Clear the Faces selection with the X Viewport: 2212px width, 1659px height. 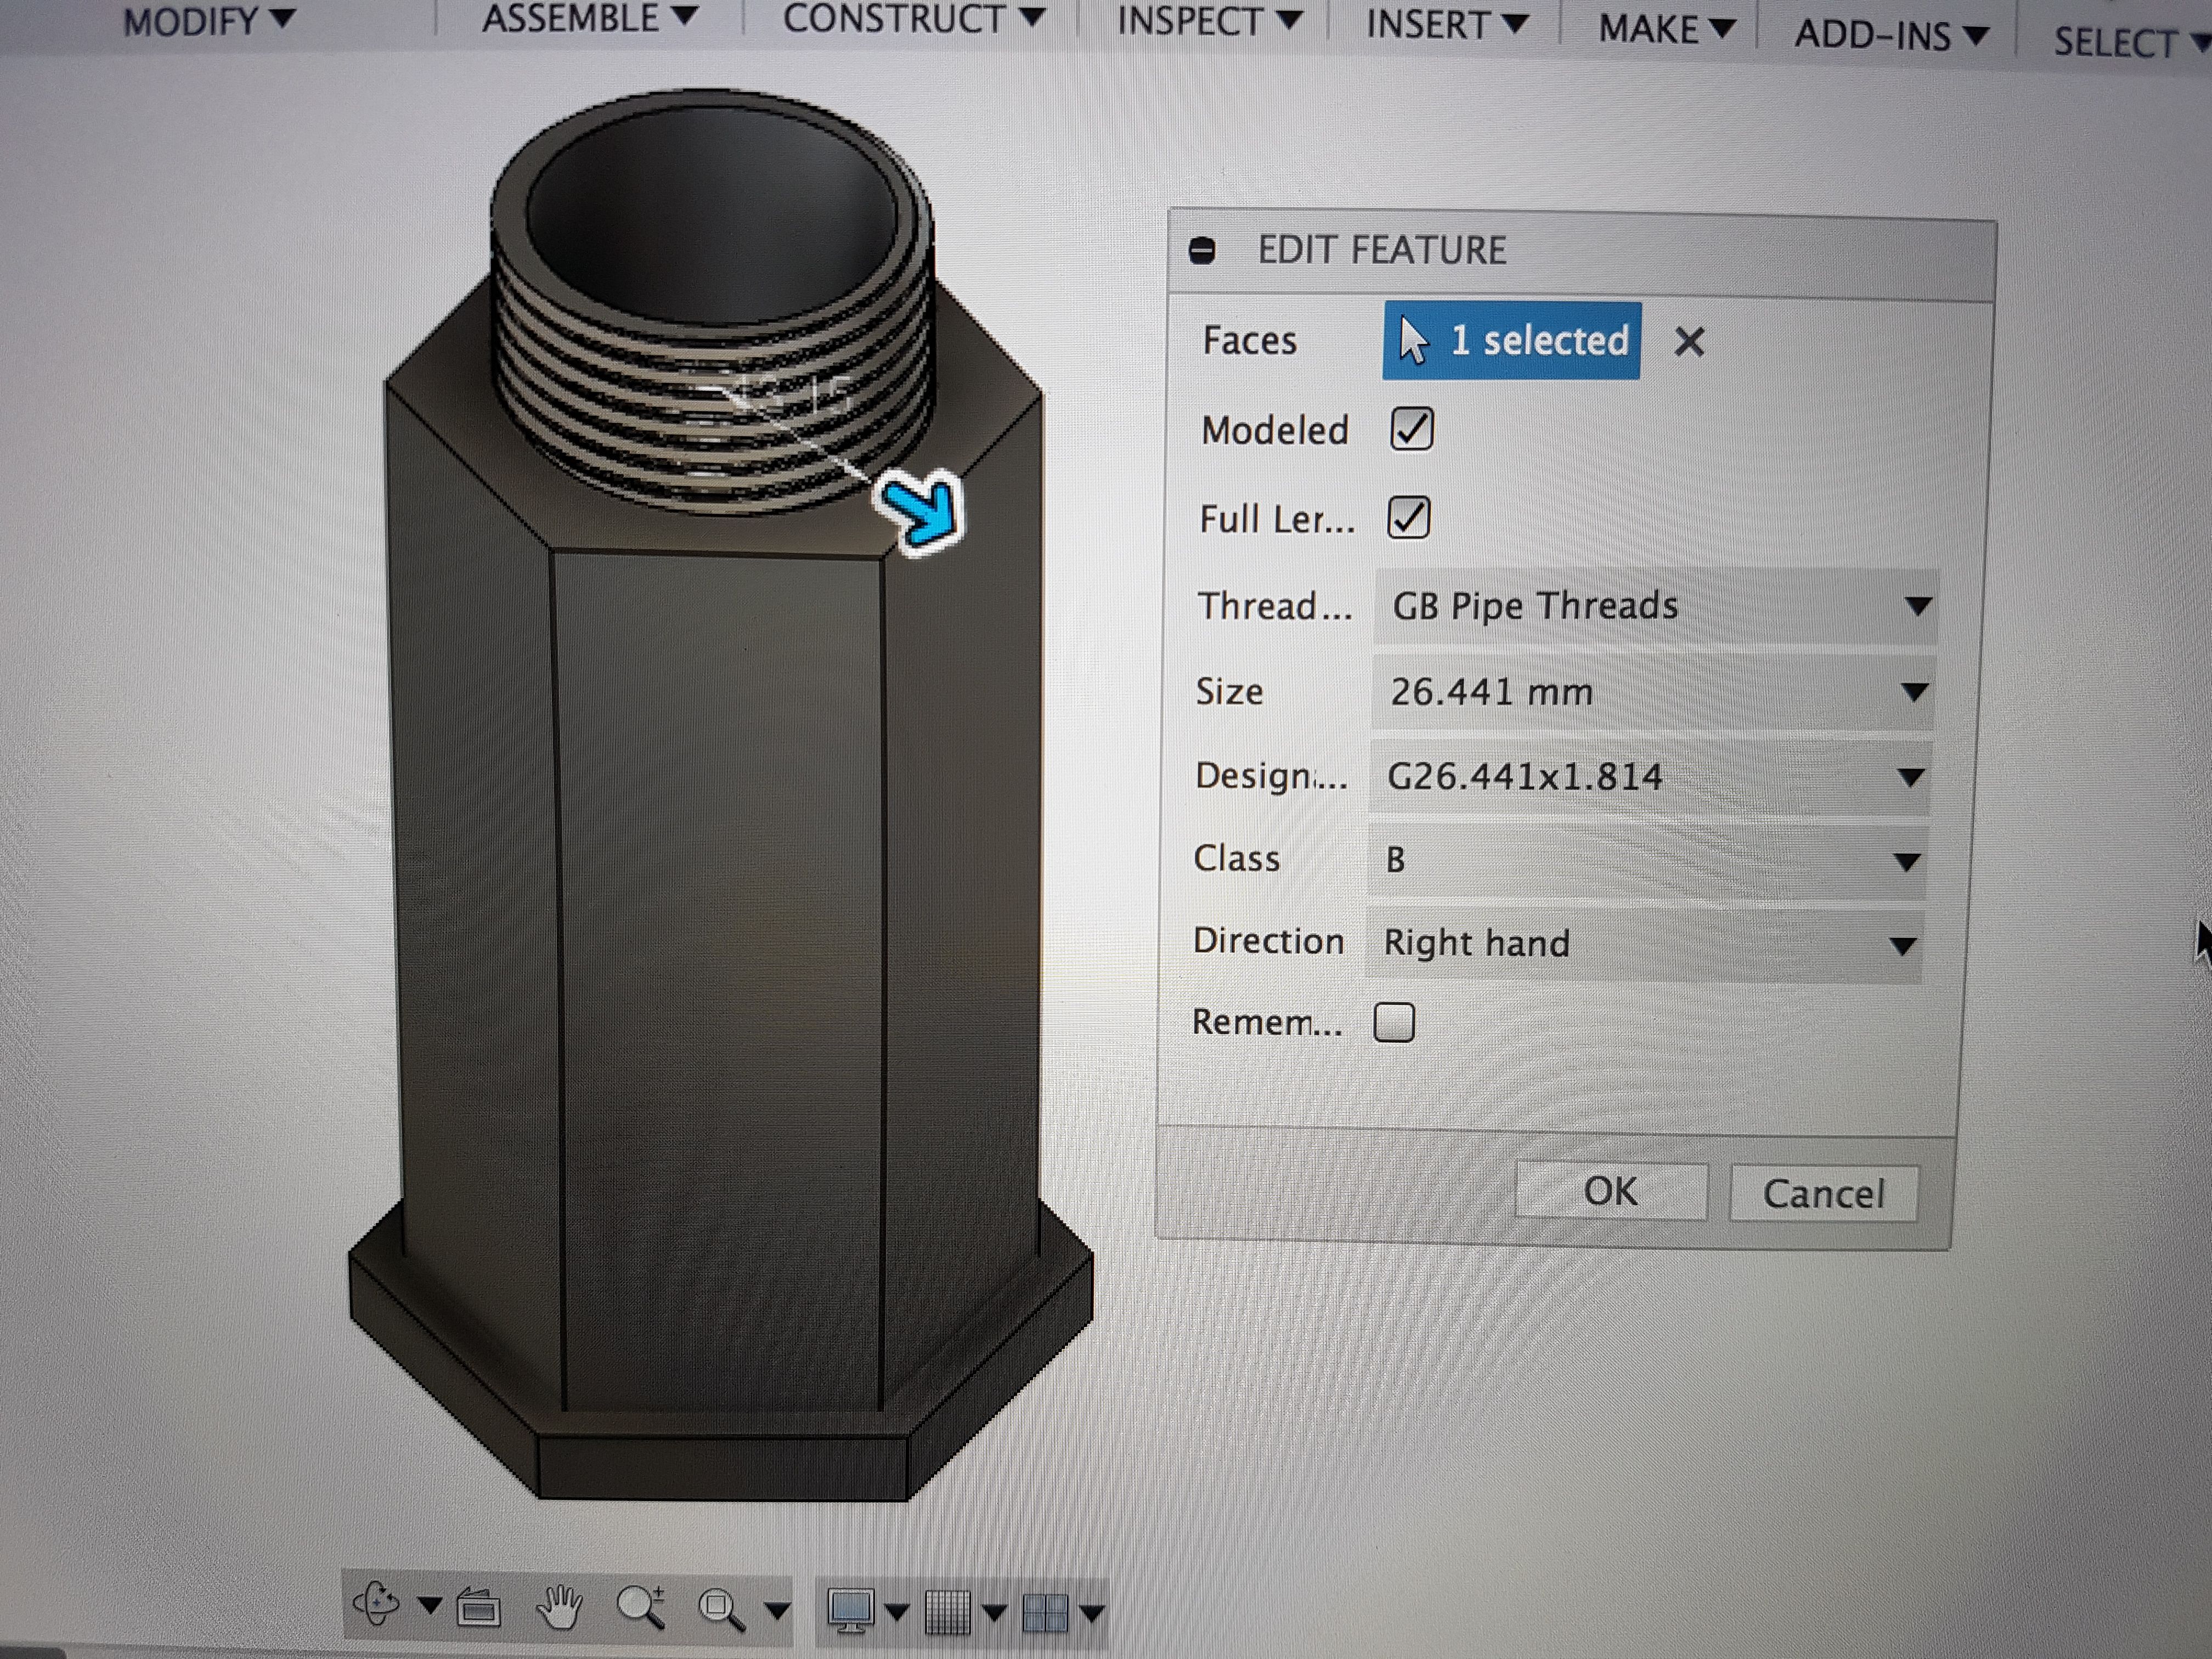coord(1689,342)
